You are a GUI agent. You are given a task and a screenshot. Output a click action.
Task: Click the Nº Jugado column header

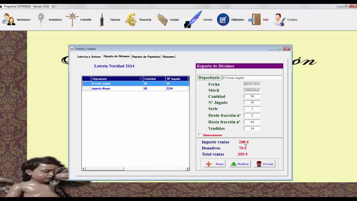(x=177, y=79)
